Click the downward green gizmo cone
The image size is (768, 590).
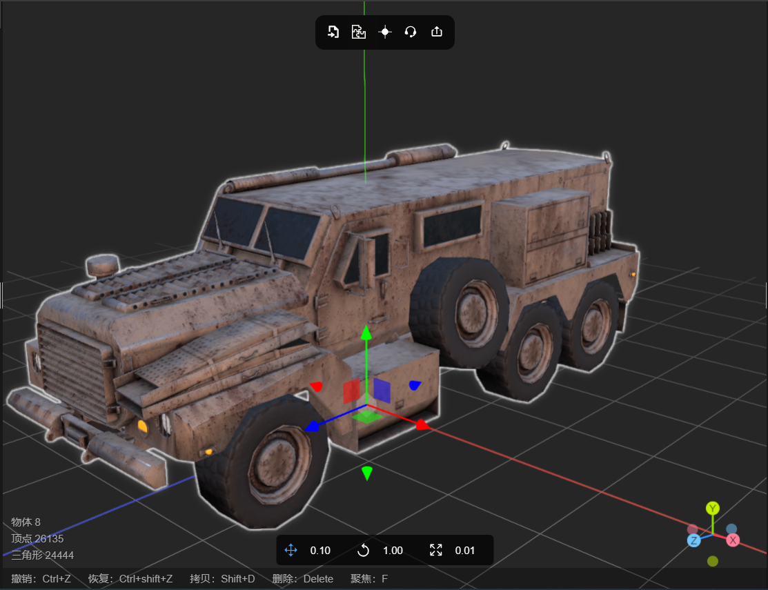(x=367, y=473)
